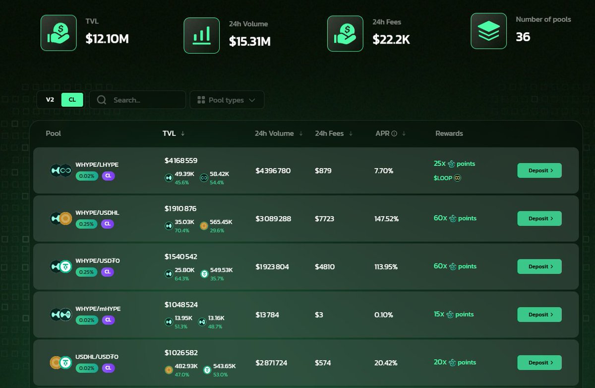Click the USDHL/USD₮0 pool name
595x388 pixels.
coord(97,357)
